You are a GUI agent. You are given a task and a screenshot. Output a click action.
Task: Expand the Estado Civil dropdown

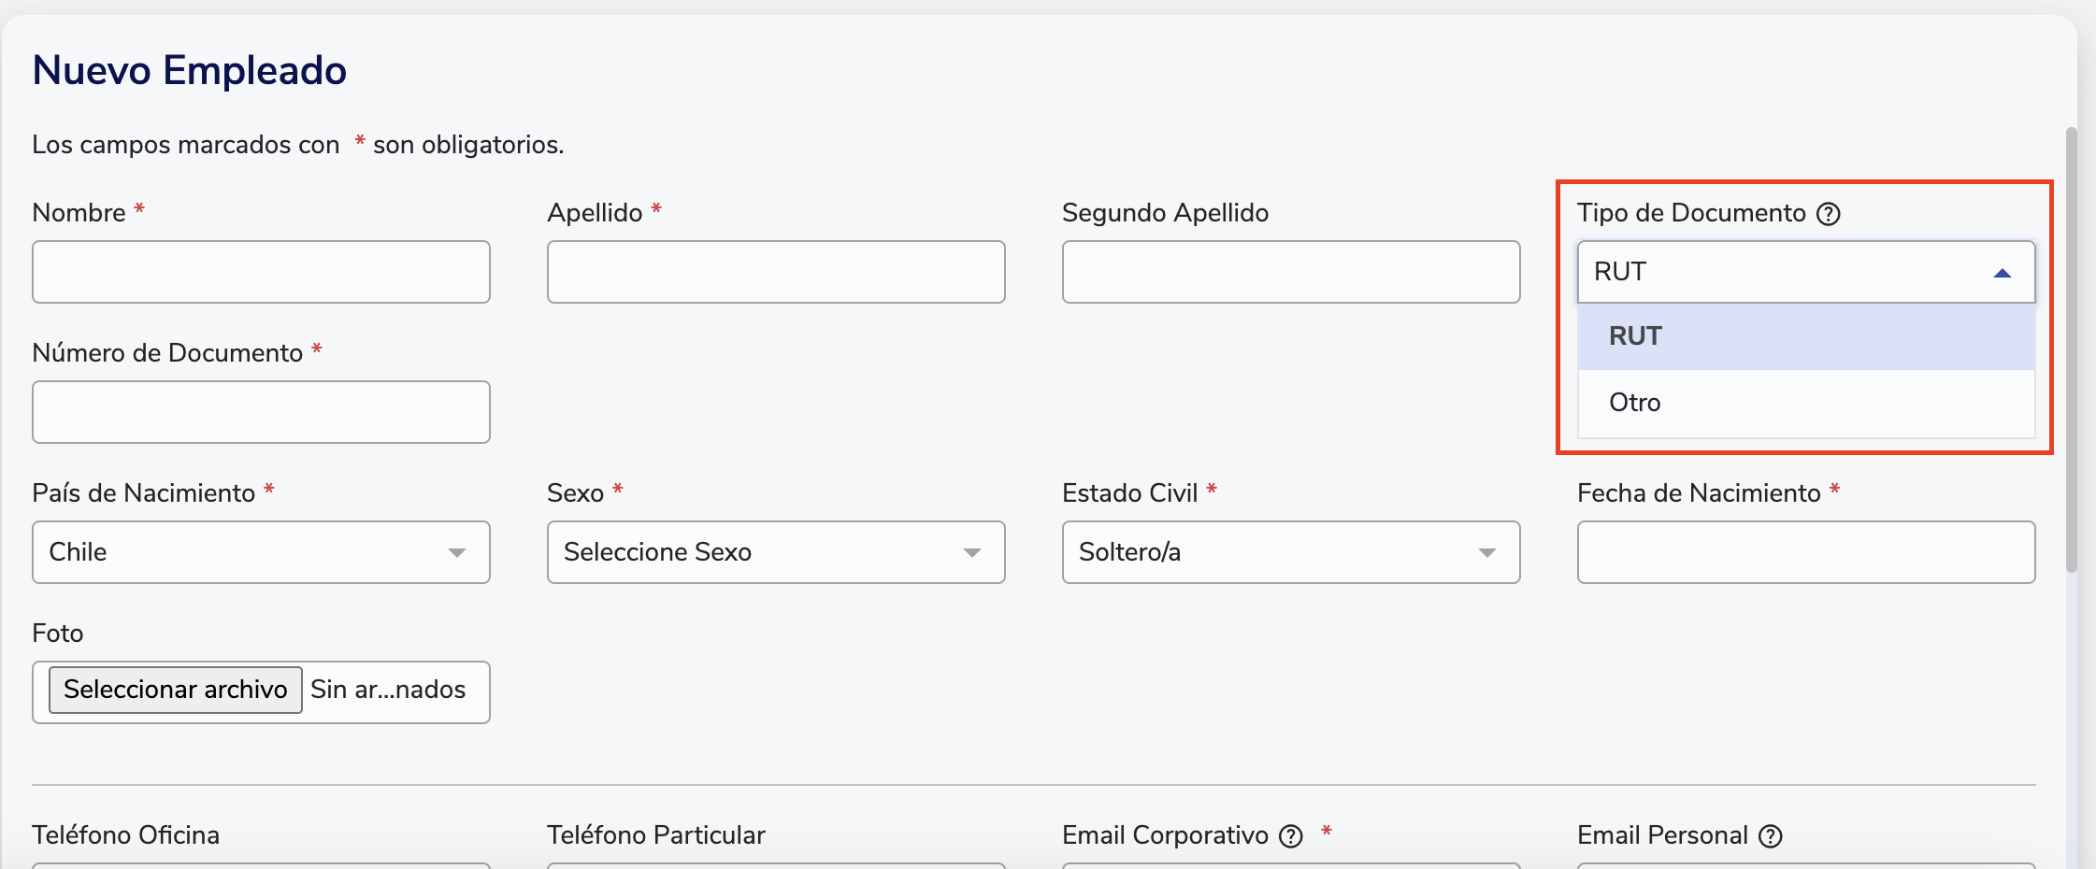click(x=1290, y=552)
